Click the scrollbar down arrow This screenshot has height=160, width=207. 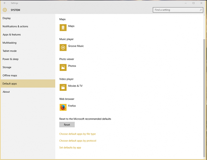coord(204,158)
